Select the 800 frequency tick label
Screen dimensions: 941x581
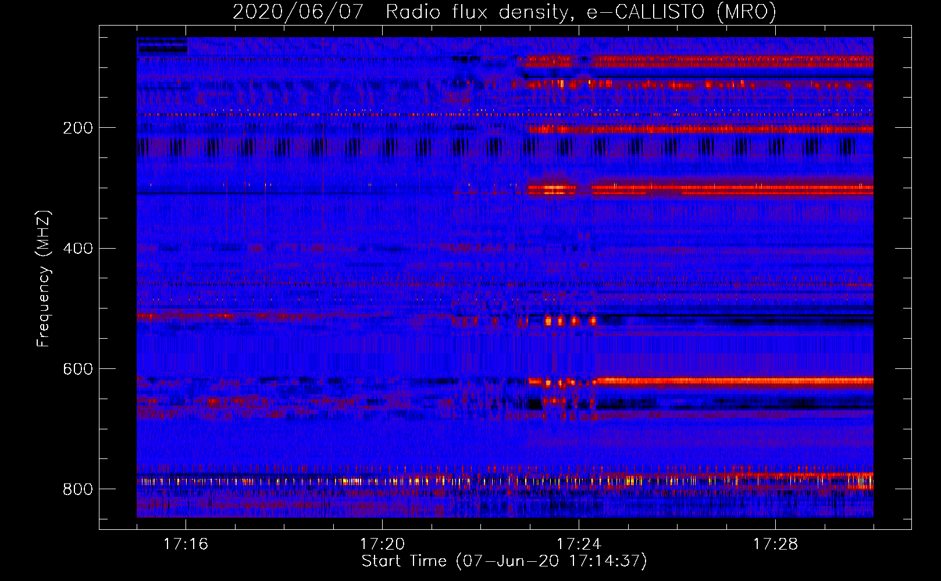tap(78, 490)
